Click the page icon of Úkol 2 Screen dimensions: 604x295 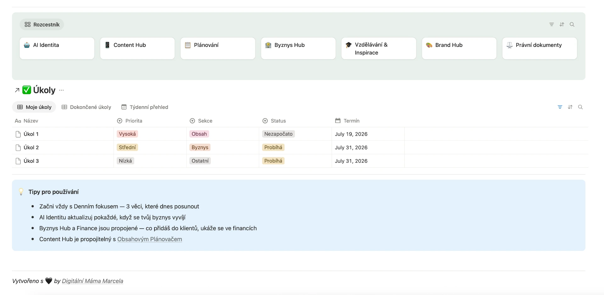pyautogui.click(x=18, y=148)
